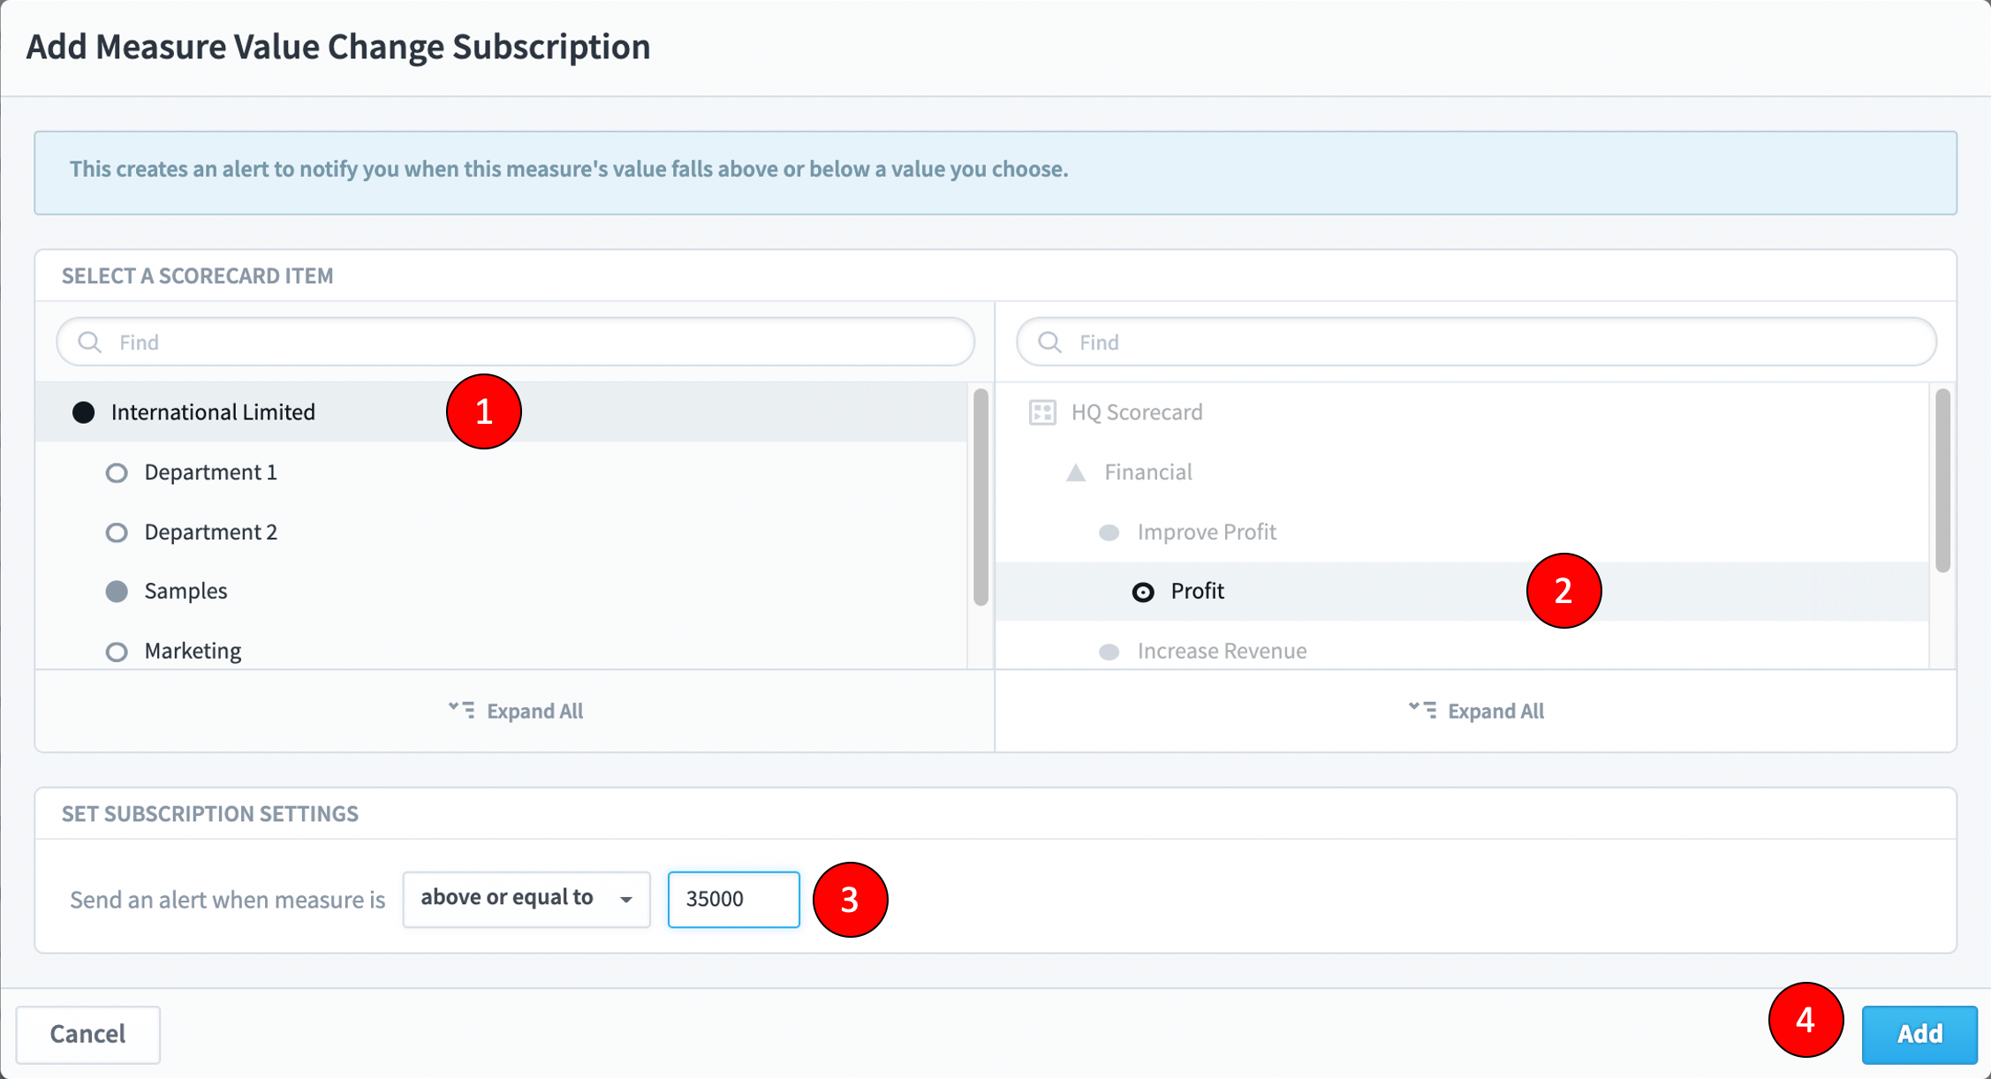Click the filled circle icon beside Samples
Viewport: 1991px width, 1079px height.
pyautogui.click(x=116, y=591)
